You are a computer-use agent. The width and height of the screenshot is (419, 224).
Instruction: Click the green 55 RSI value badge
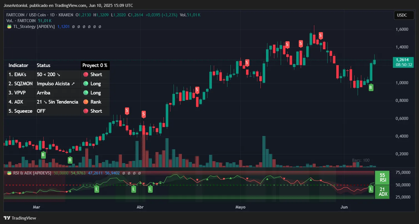coord(382,177)
